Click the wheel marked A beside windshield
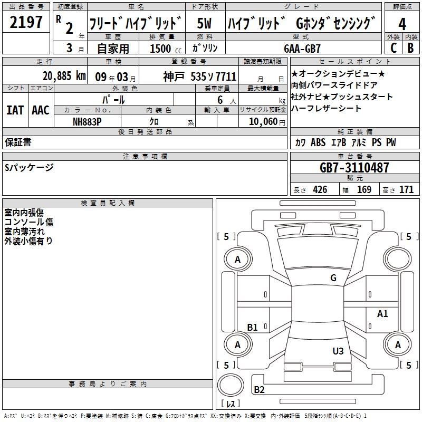This screenshot has height=422, width=422. [x=237, y=259]
